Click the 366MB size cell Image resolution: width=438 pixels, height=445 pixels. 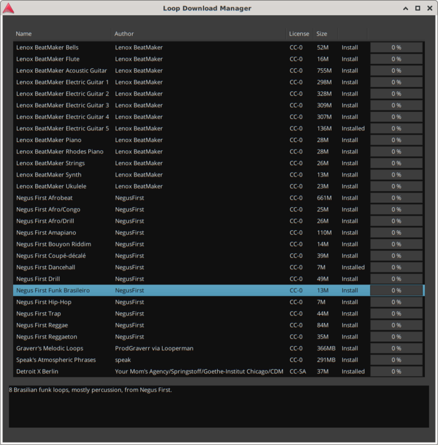tap(326, 349)
